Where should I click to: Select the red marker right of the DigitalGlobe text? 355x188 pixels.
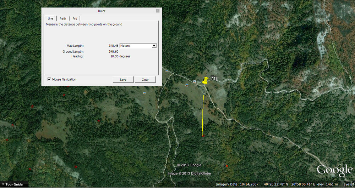pos(227,166)
